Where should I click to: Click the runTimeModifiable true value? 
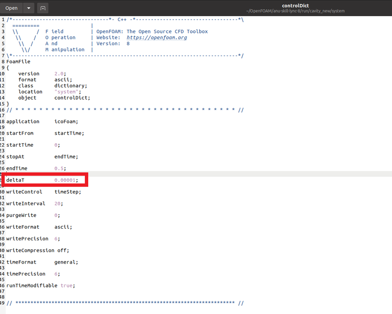(x=68, y=285)
